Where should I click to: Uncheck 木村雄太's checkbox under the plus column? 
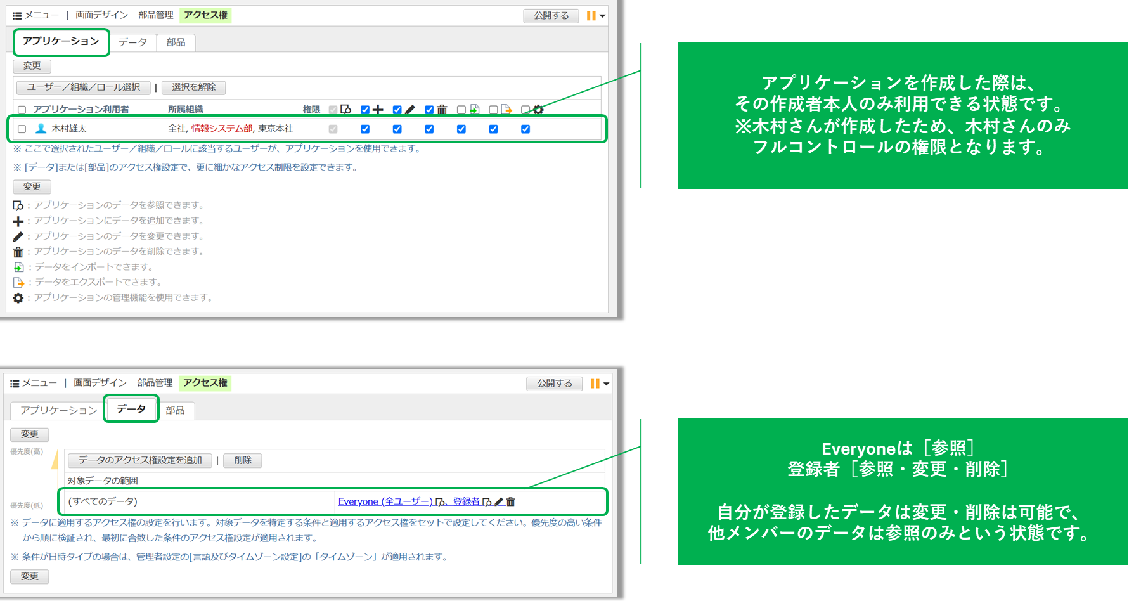(x=365, y=129)
